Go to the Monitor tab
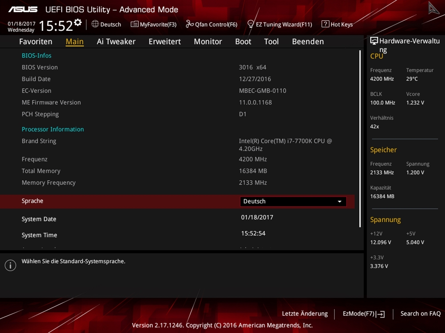 pos(208,42)
